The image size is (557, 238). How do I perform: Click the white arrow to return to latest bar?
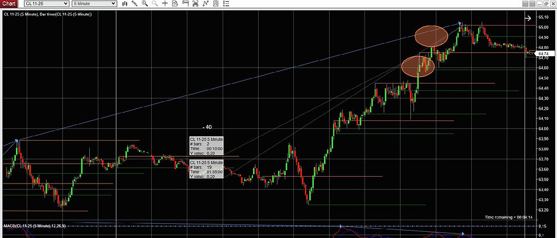coord(528,18)
